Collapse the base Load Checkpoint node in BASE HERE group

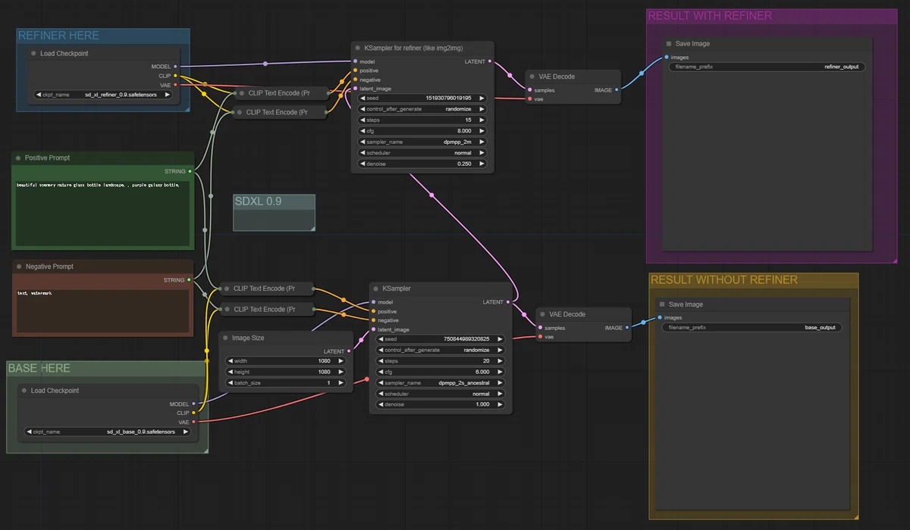(24, 391)
